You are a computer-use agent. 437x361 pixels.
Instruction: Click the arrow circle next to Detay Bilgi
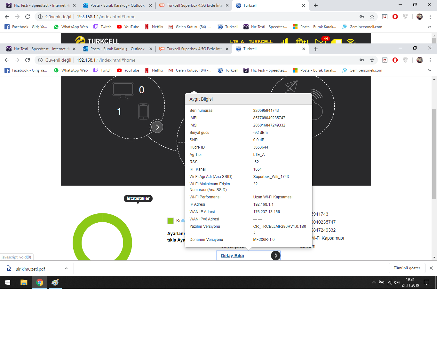pyautogui.click(x=276, y=256)
